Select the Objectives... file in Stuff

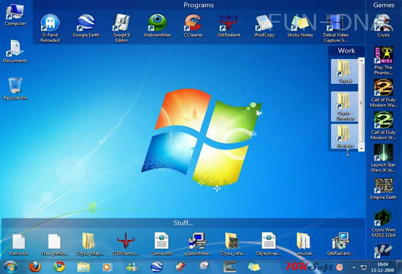268,245
